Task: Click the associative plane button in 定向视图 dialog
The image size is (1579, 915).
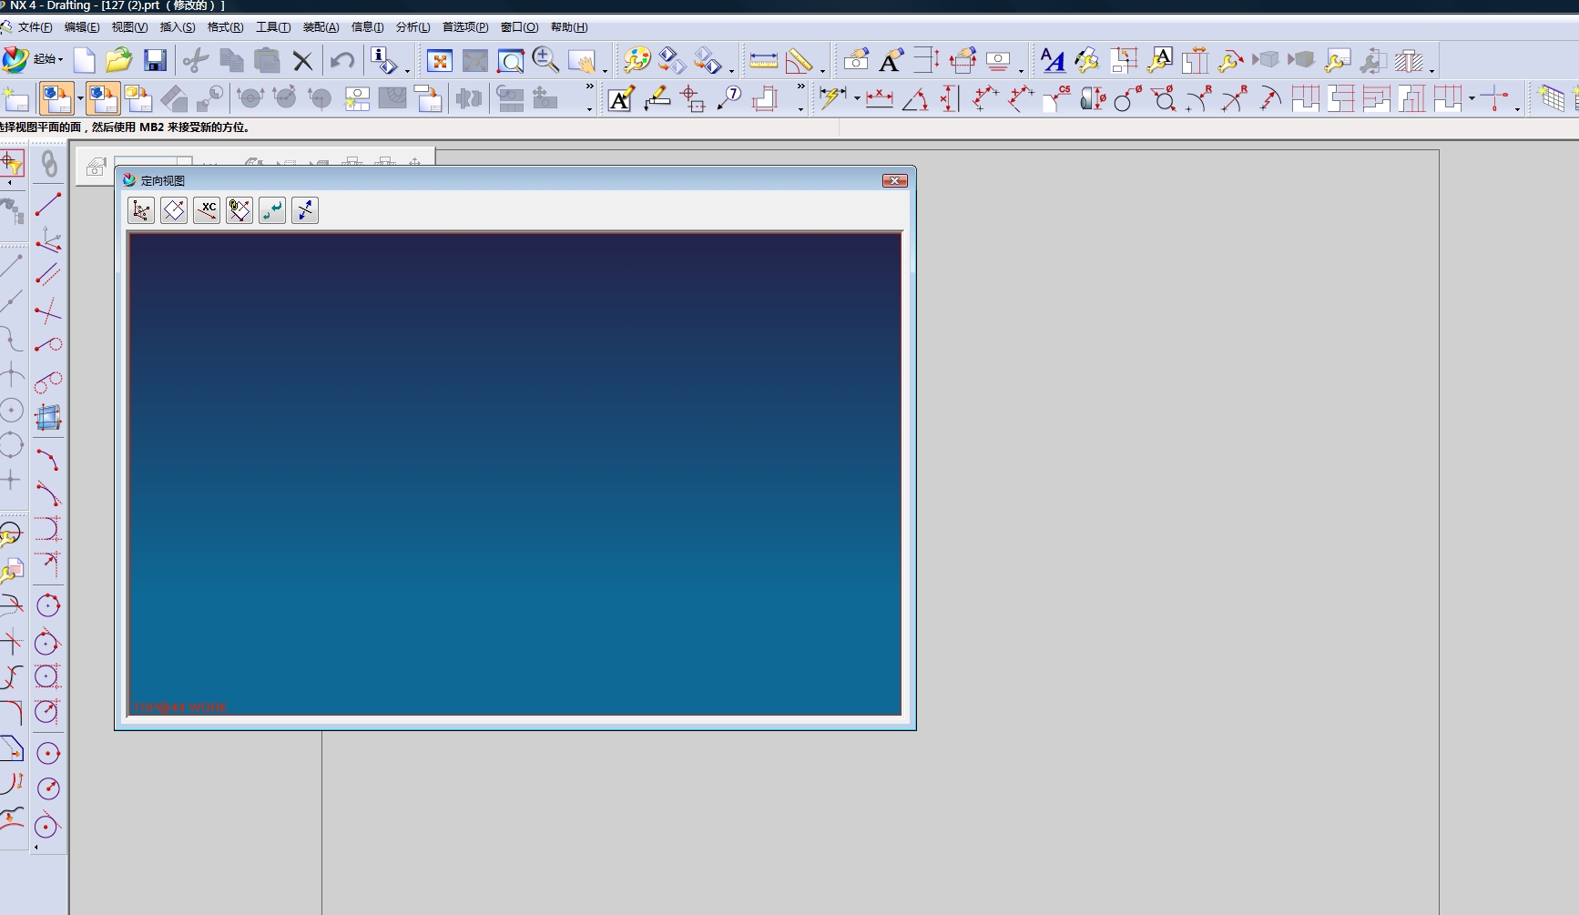Action: pos(239,210)
